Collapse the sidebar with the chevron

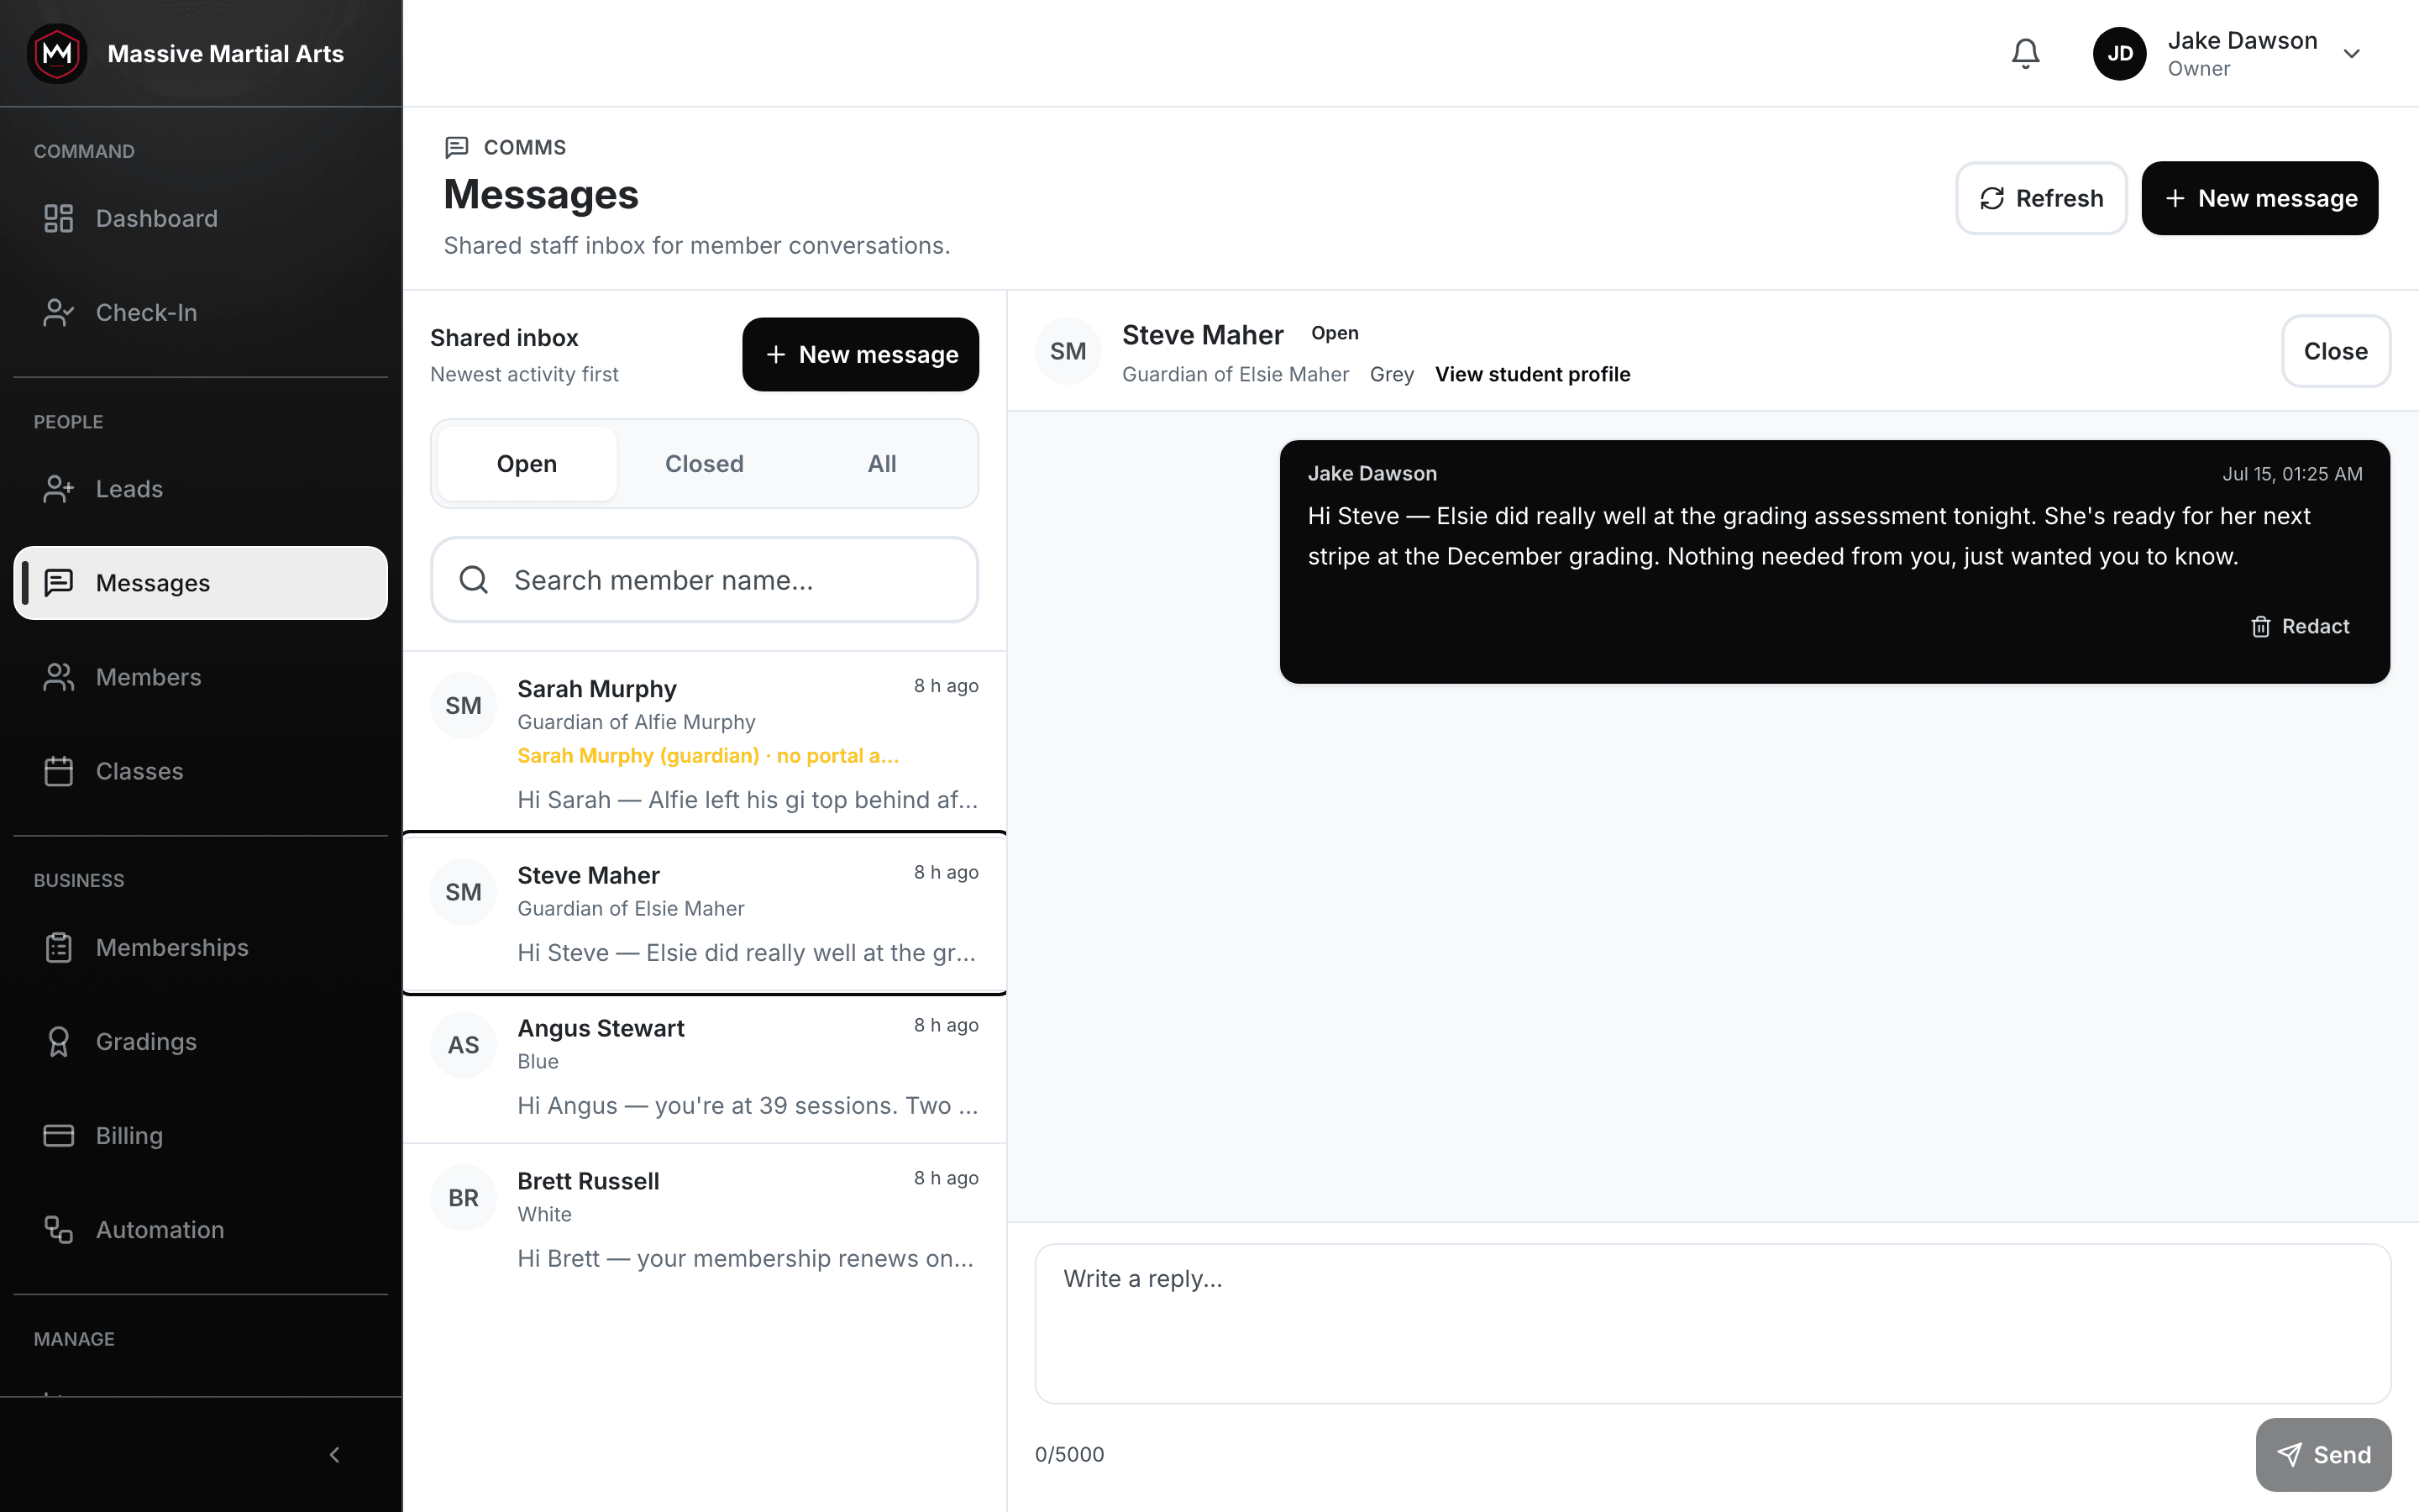tap(335, 1455)
